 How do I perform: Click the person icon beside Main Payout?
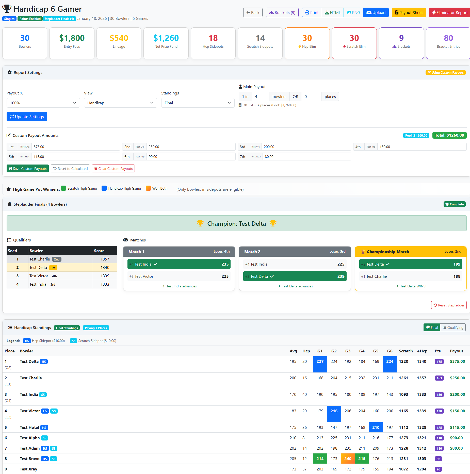pos(240,87)
